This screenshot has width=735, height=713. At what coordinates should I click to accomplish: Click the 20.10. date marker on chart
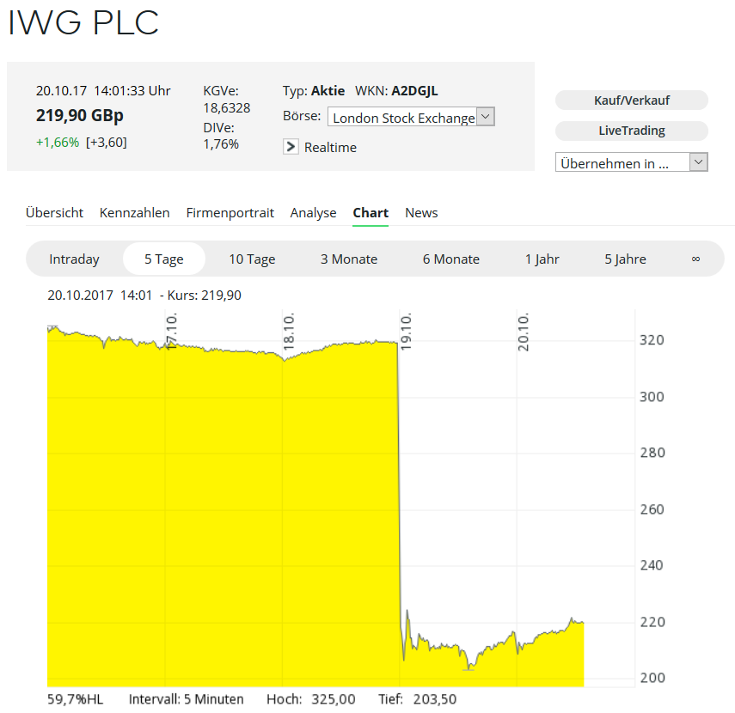click(524, 332)
